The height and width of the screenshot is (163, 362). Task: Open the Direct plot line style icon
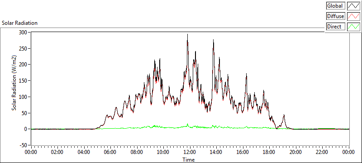[354, 27]
